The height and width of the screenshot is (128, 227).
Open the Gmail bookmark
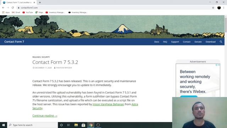pyautogui.click(x=16, y=12)
